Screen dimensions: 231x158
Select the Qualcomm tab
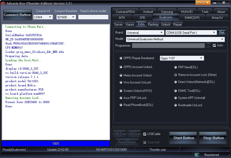(x=166, y=17)
